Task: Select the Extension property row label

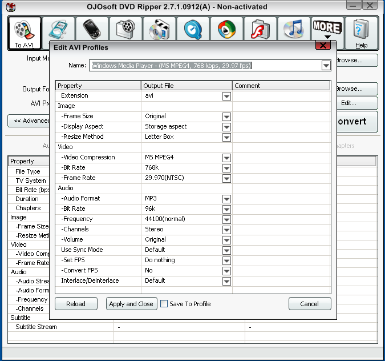Action: point(75,95)
